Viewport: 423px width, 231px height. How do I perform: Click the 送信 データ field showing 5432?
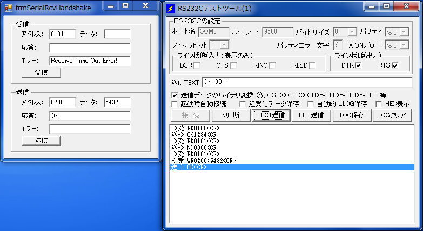coord(117,102)
